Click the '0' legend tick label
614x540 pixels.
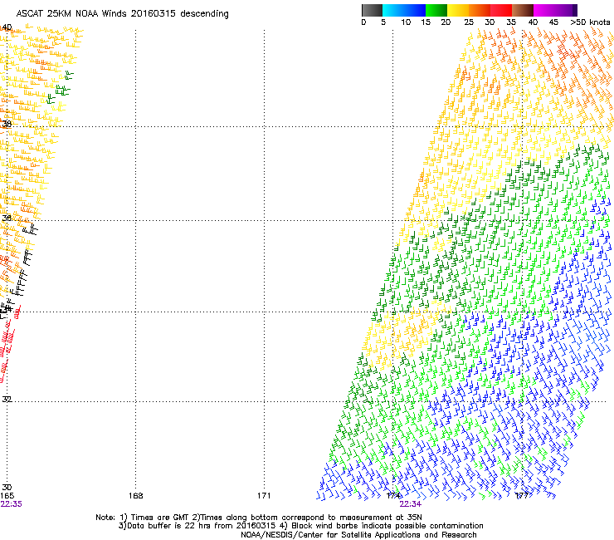coord(363,22)
